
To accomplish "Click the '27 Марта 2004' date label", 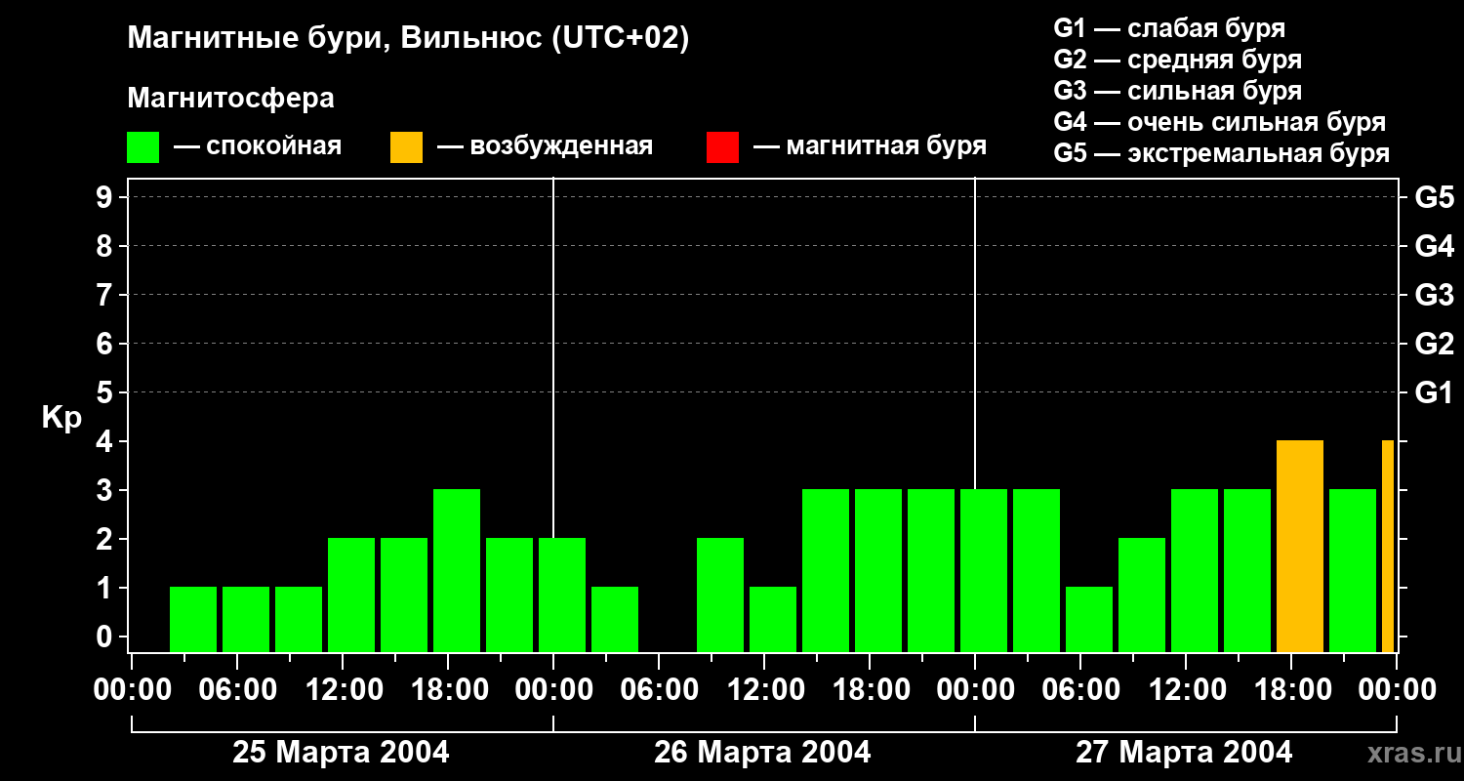I will point(1184,753).
